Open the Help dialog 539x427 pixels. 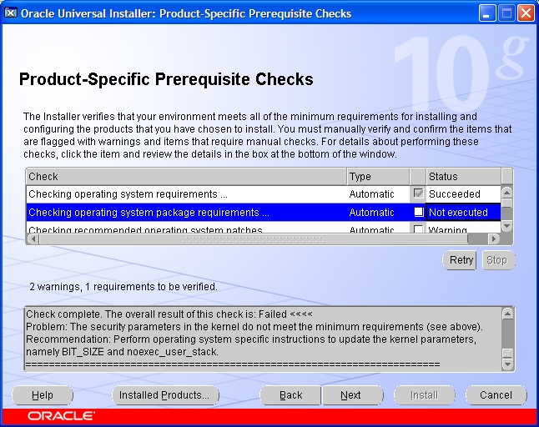click(43, 395)
